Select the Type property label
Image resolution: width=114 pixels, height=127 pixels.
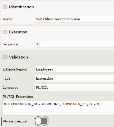(7, 78)
